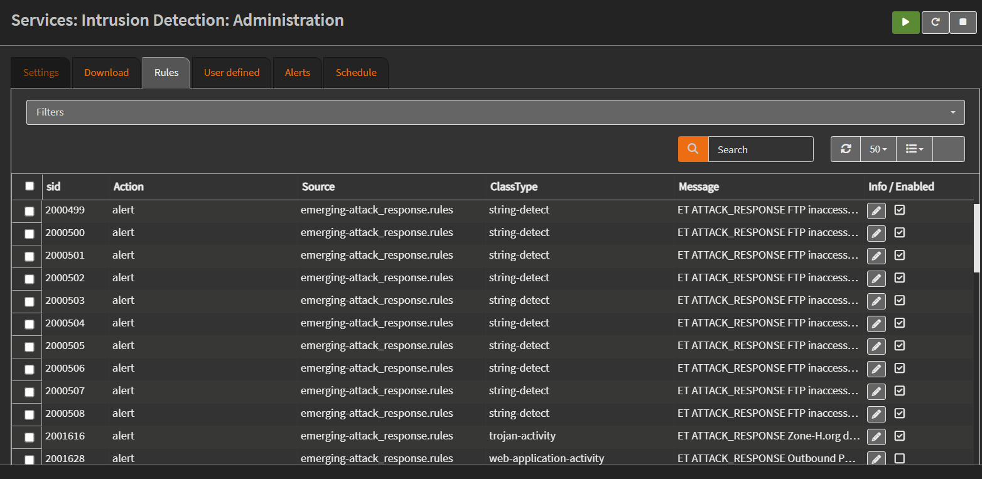Tick the row checkbox for sid 2000501
Screen dimensions: 982x479
click(30, 256)
